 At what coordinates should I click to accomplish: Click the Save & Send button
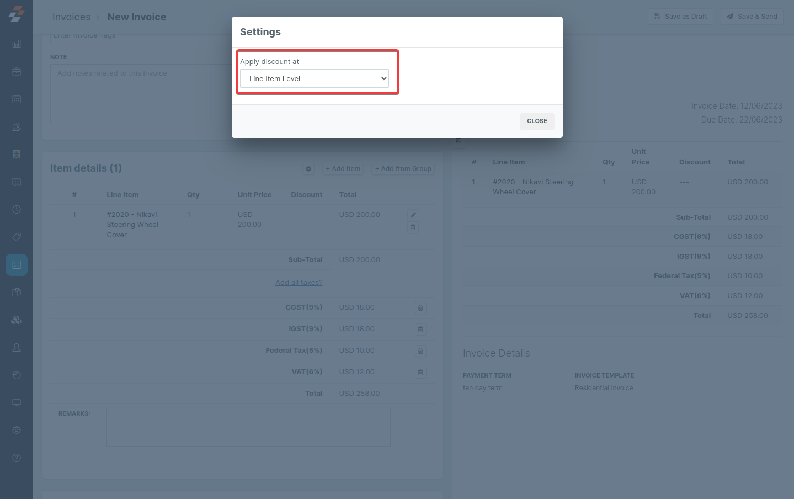coord(752,17)
